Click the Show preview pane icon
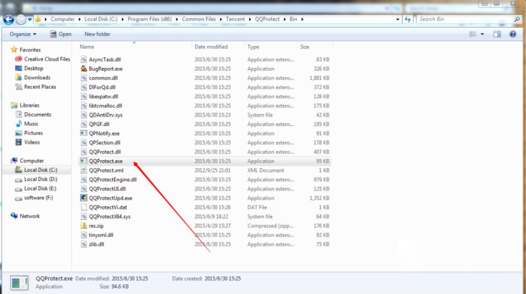 coord(497,34)
